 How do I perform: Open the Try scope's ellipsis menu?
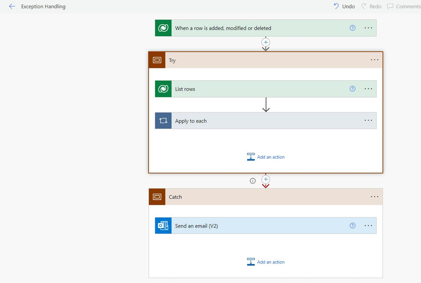click(374, 60)
